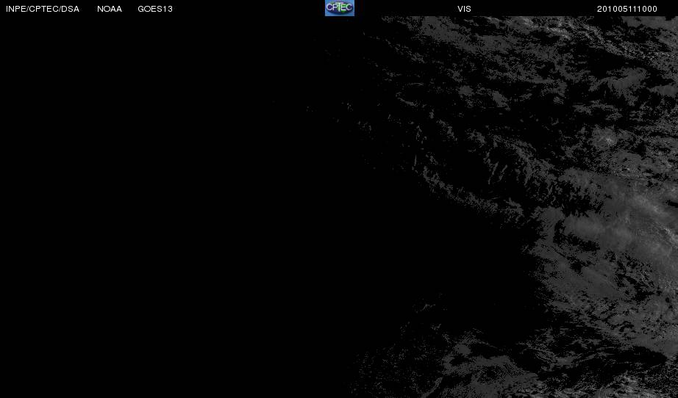
Task: Click the NOAA label
Action: 110,9
